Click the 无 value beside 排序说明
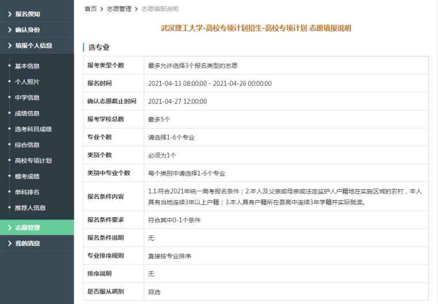The image size is (438, 304). click(x=151, y=274)
